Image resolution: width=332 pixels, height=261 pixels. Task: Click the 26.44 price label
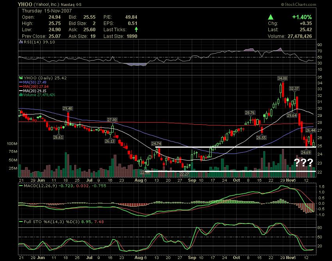tap(311, 130)
